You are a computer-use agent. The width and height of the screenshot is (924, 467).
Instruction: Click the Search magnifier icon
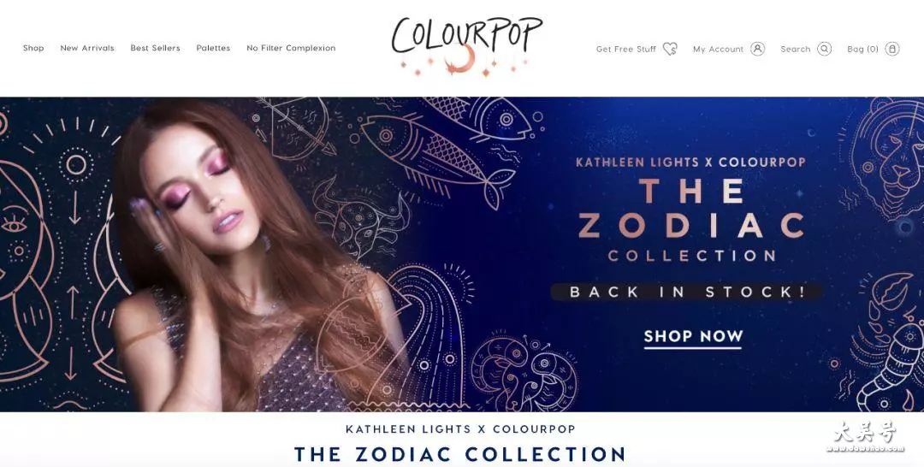(x=825, y=49)
